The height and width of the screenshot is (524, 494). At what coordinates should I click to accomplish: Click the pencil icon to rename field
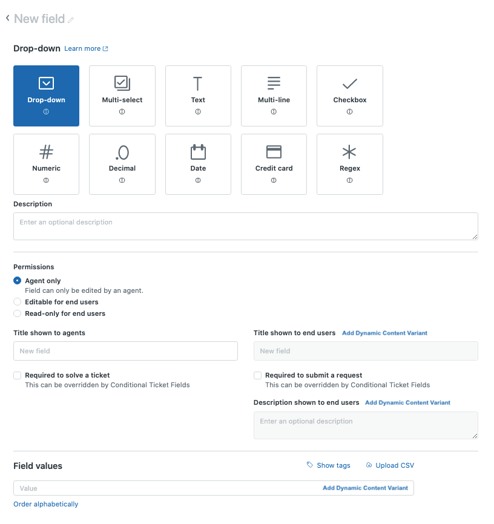tap(71, 20)
